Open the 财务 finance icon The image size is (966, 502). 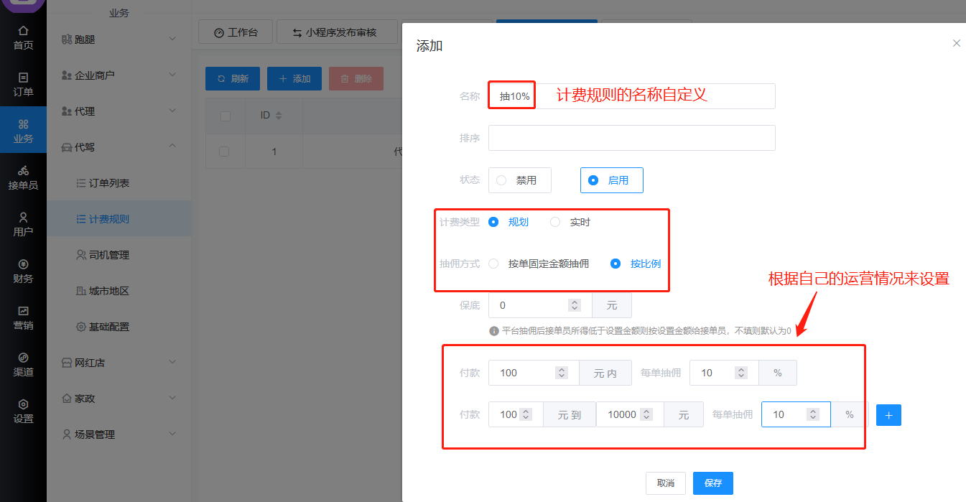(x=23, y=271)
